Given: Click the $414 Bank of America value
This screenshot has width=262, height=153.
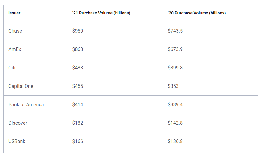Looking at the screenshot, I should 78,104.
